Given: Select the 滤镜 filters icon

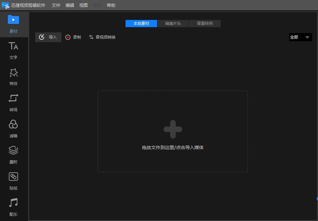Looking at the screenshot, I should pos(13,125).
